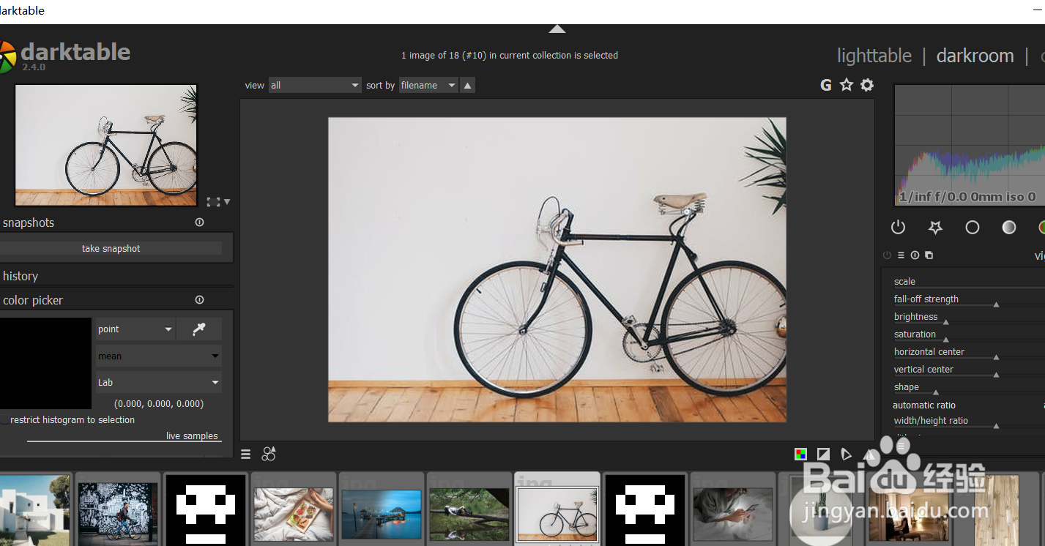Click the histogram display
The width and height of the screenshot is (1045, 546).
pos(970,145)
